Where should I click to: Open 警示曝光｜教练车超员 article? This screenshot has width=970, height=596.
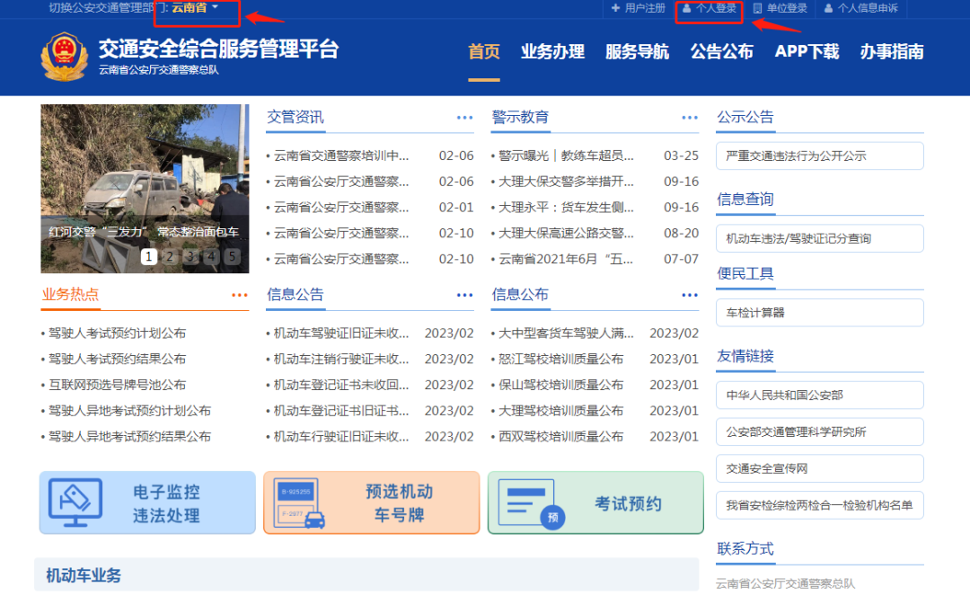[x=566, y=156]
